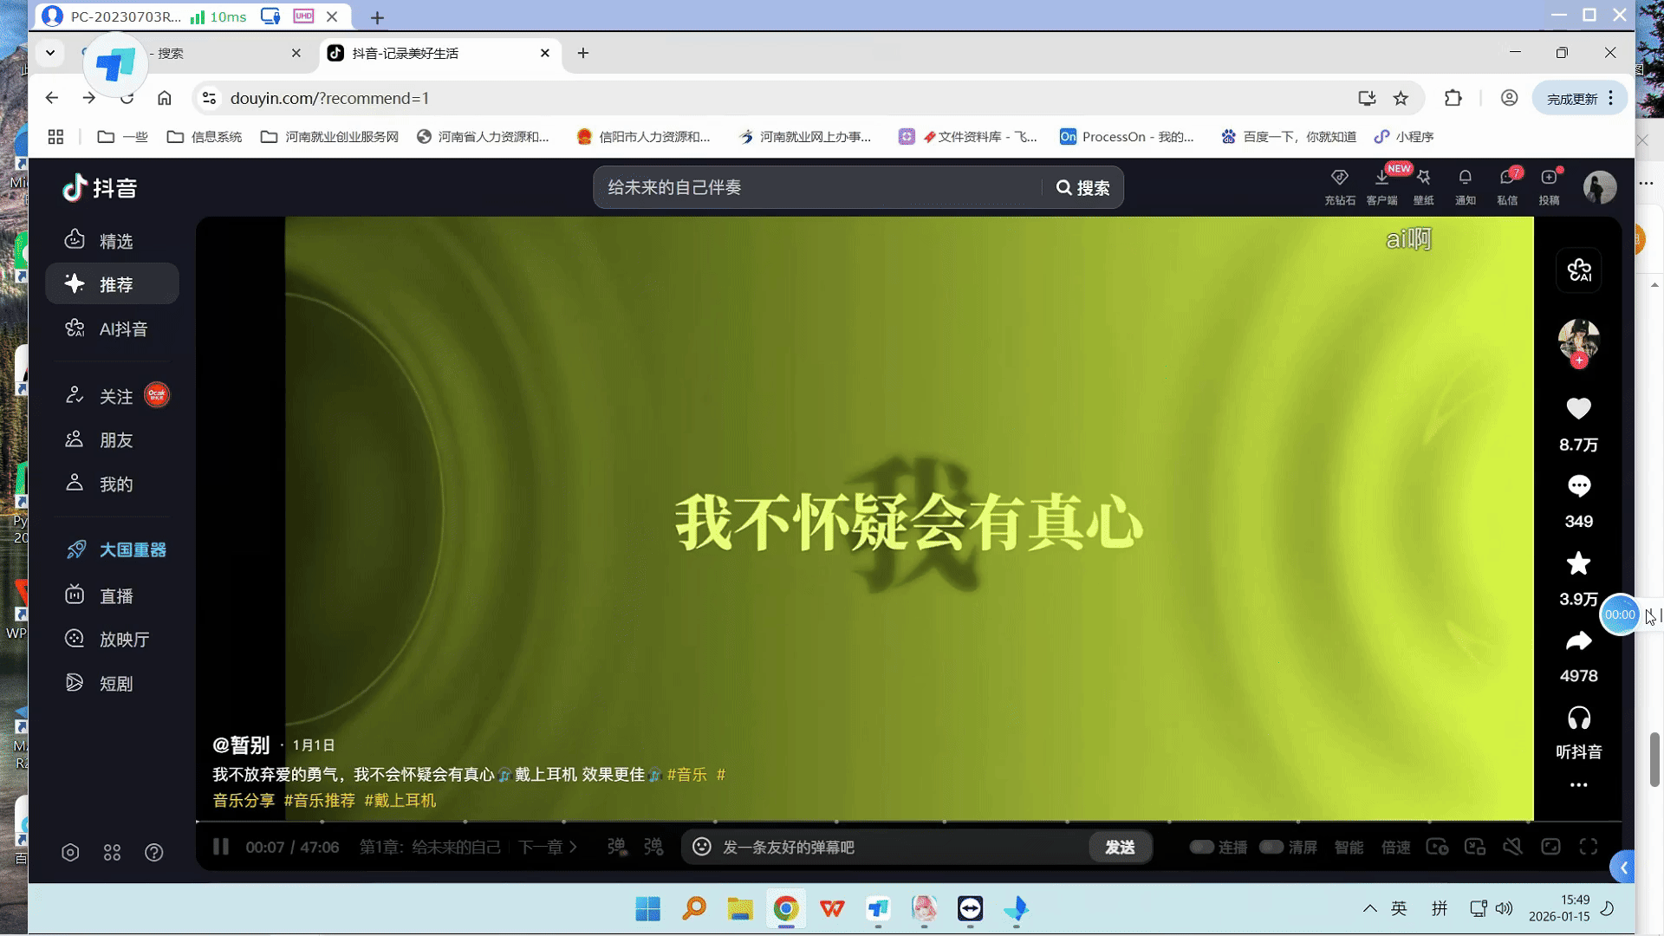1664x936 pixels.
Task: Open the 通知 notifications bell
Action: 1465,185
